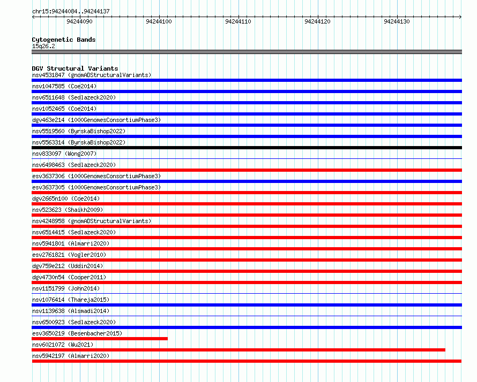Open variant nsv1052465 (Coe2014)
The image size is (477, 382).
click(64, 109)
